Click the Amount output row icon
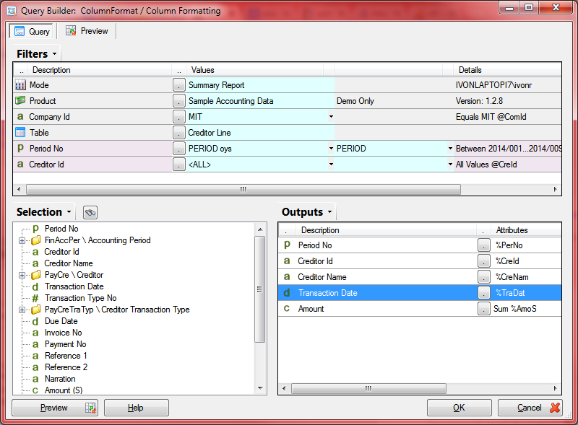This screenshot has width=578, height=425. [287, 309]
